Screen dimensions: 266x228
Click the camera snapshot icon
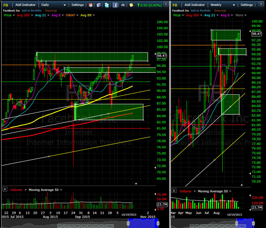point(123,5)
